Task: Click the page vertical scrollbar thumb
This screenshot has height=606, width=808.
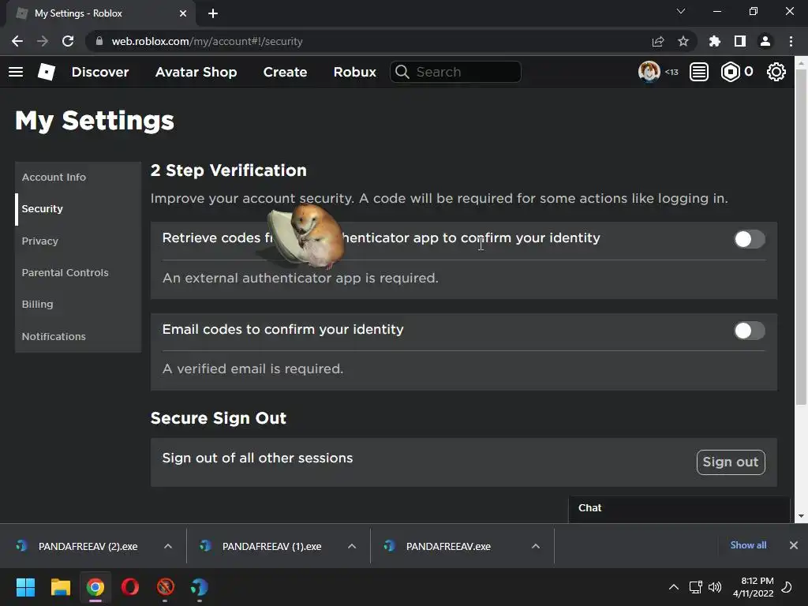Action: [x=801, y=237]
